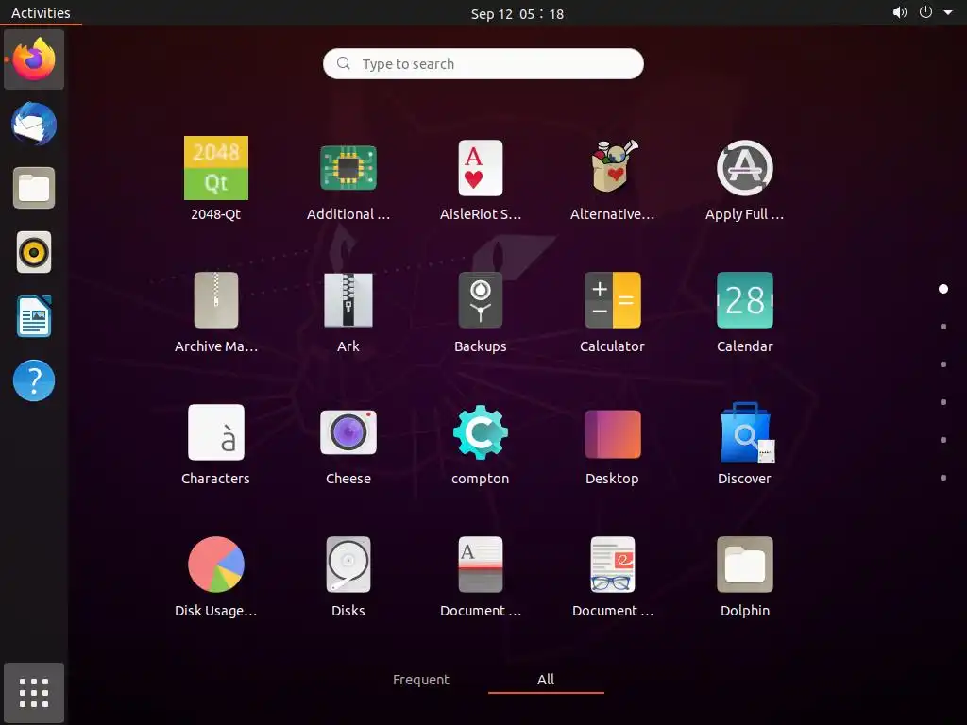Image resolution: width=967 pixels, height=725 pixels.
Task: Go to second app page indicator
Action: pyautogui.click(x=943, y=327)
